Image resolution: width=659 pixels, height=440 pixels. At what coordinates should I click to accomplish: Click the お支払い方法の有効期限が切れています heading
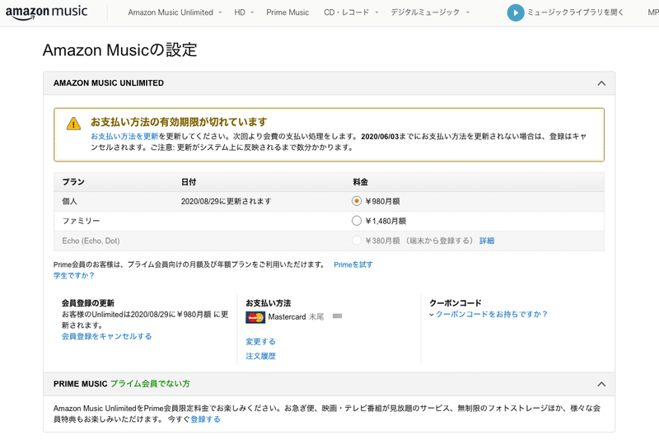179,122
